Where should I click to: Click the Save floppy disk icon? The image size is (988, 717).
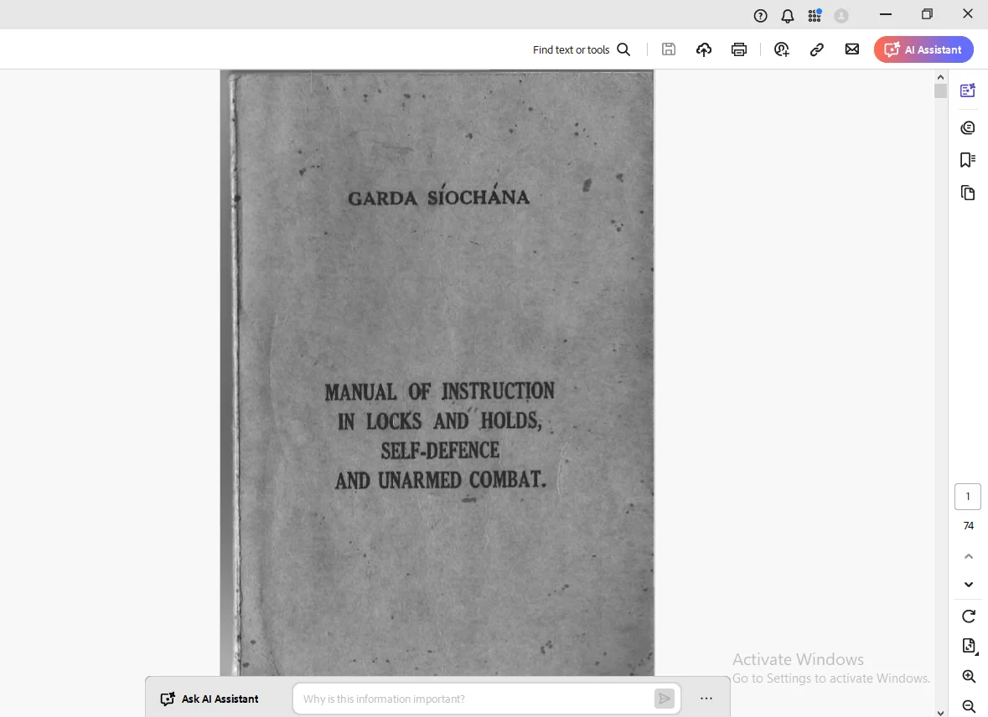[x=669, y=49]
